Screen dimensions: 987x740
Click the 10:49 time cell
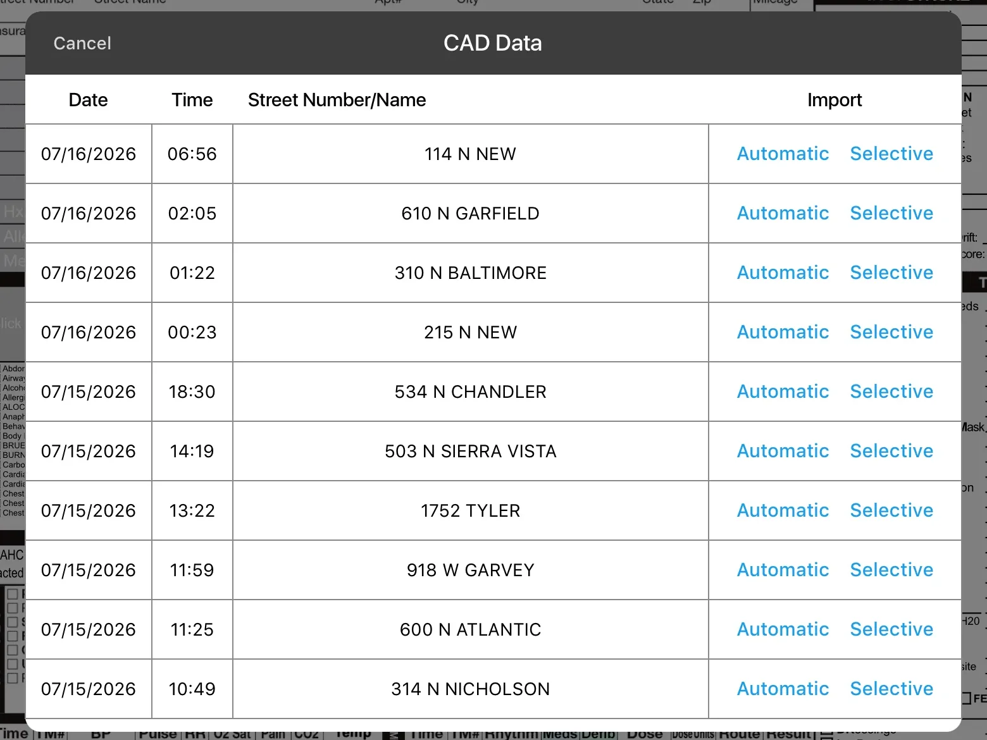click(192, 689)
